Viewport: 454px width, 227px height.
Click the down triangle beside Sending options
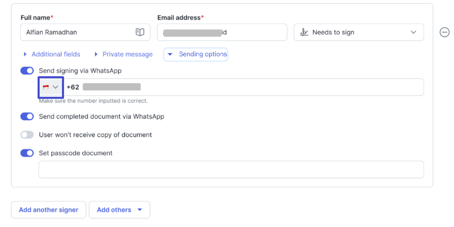coord(170,54)
